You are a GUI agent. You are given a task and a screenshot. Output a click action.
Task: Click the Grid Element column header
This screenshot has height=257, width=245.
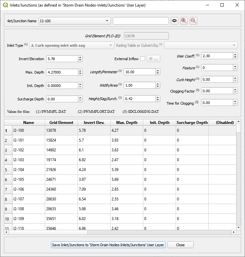61,123
